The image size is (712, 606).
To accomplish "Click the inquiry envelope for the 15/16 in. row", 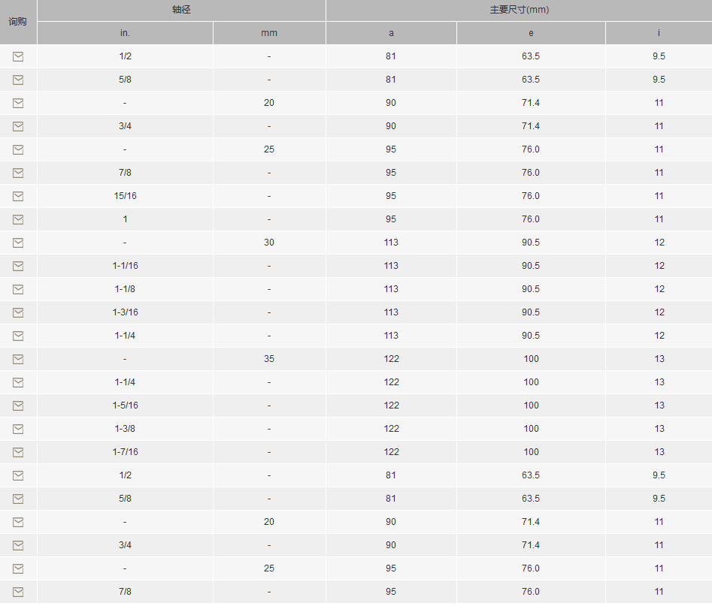I will [x=18, y=196].
